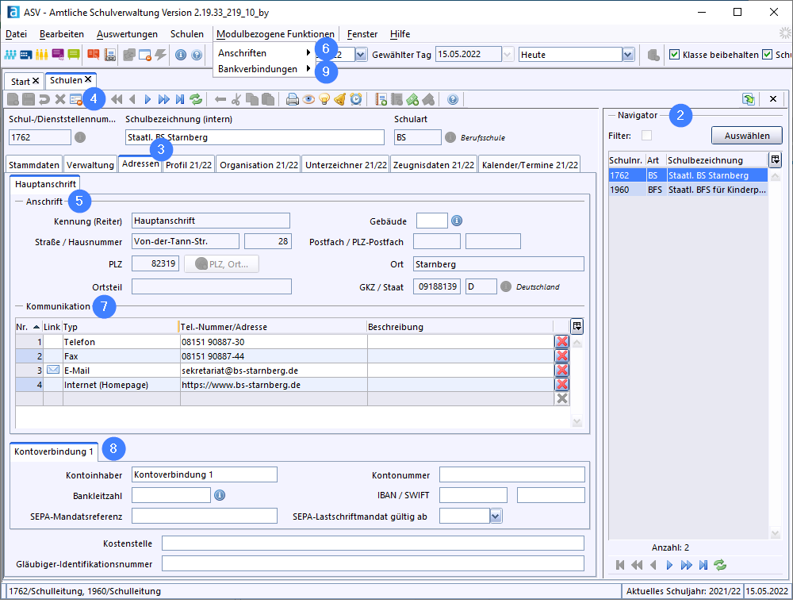
Task: Toggle the Klasse beibehalten checkbox
Action: (674, 55)
